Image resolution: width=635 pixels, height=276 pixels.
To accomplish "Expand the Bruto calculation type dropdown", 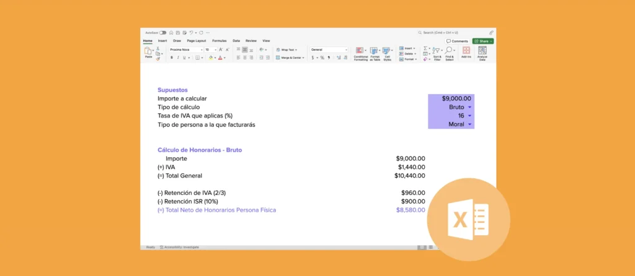I will (x=469, y=107).
